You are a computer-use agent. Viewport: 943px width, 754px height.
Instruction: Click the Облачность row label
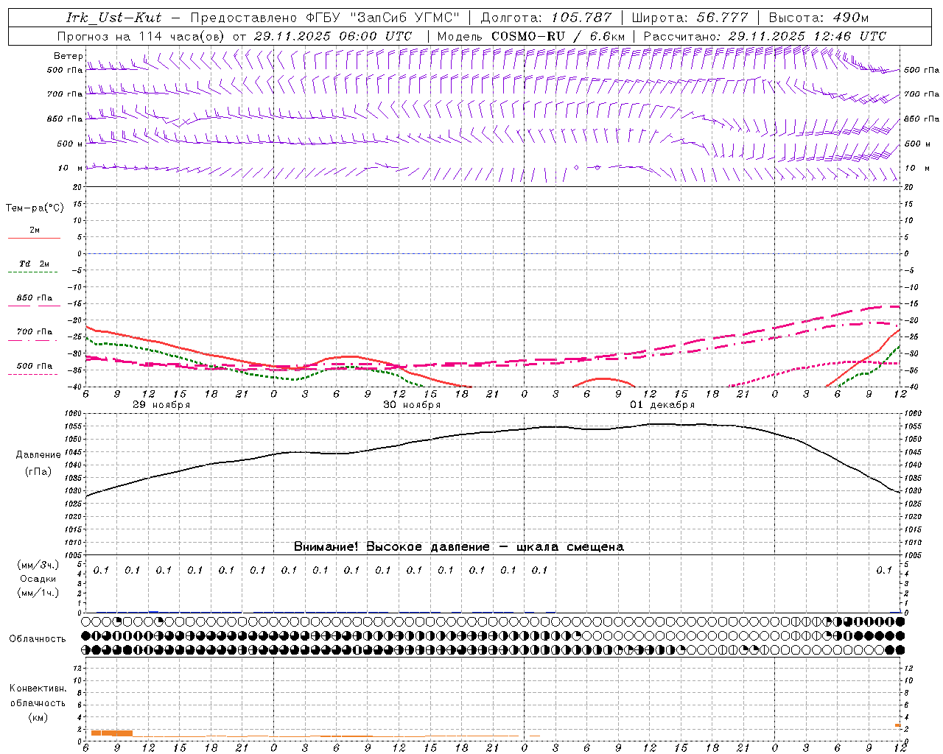point(38,638)
